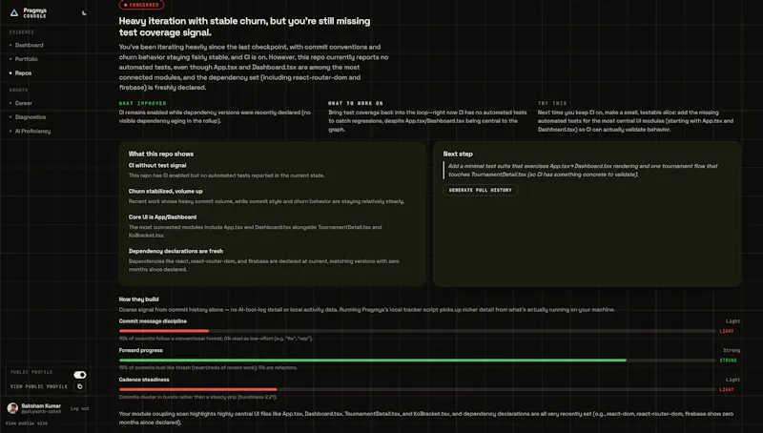Click the Log out link

[80, 408]
